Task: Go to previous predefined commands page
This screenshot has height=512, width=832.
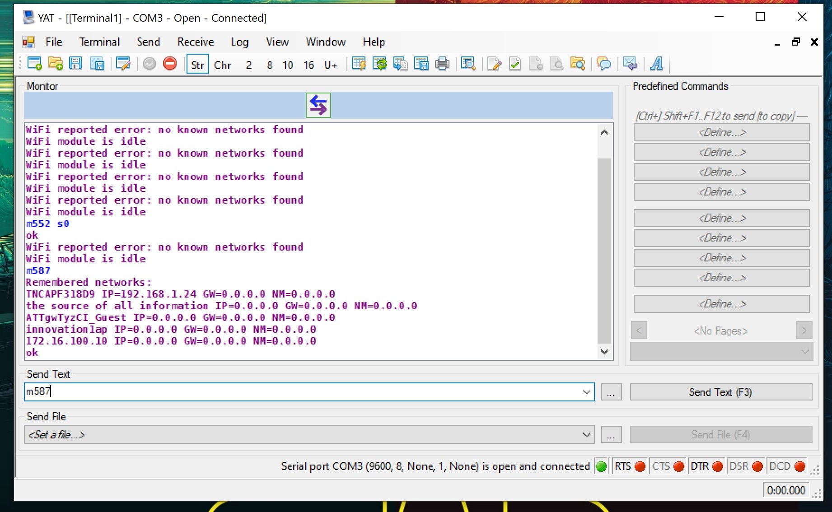Action: click(639, 330)
